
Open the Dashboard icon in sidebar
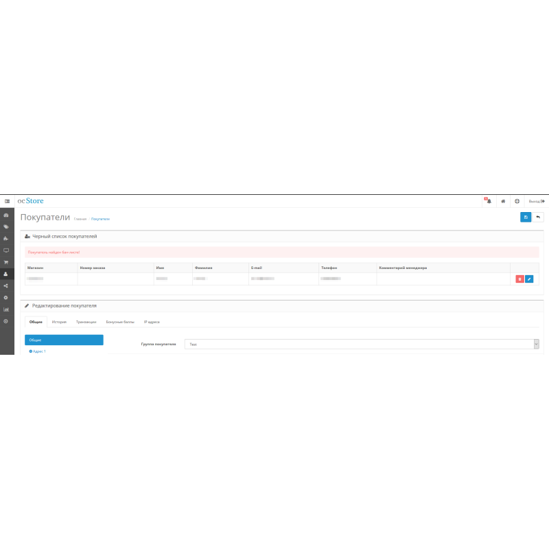(x=6, y=215)
